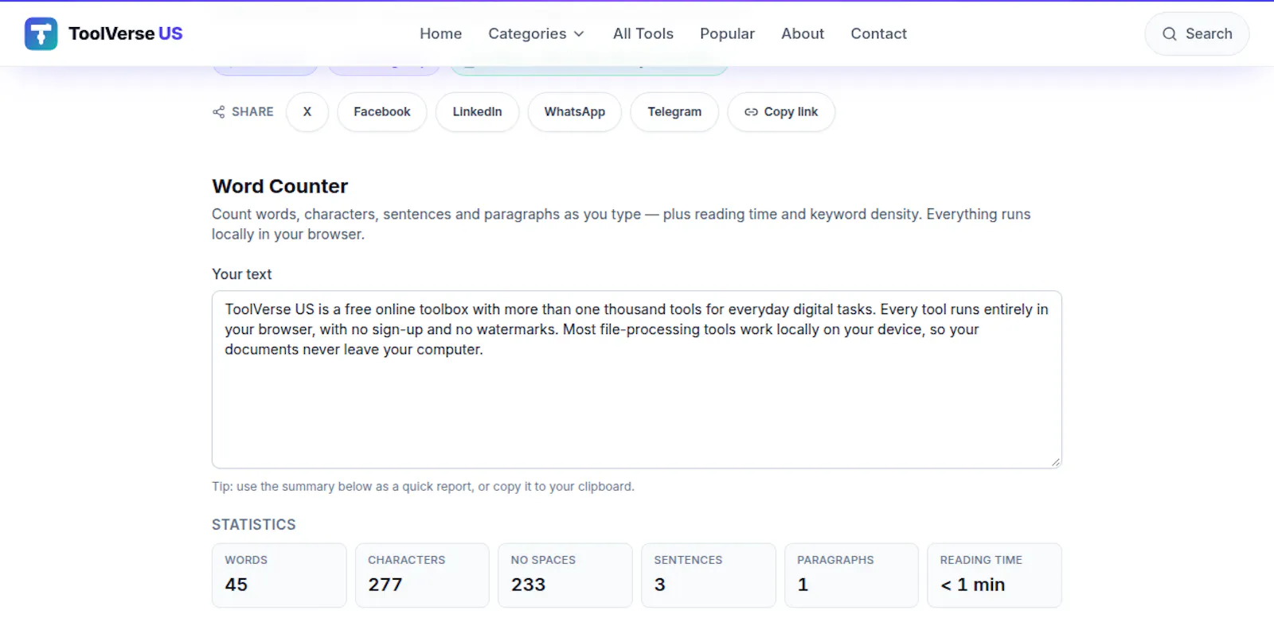The height and width of the screenshot is (618, 1274).
Task: Click the Your text label
Action: click(242, 274)
